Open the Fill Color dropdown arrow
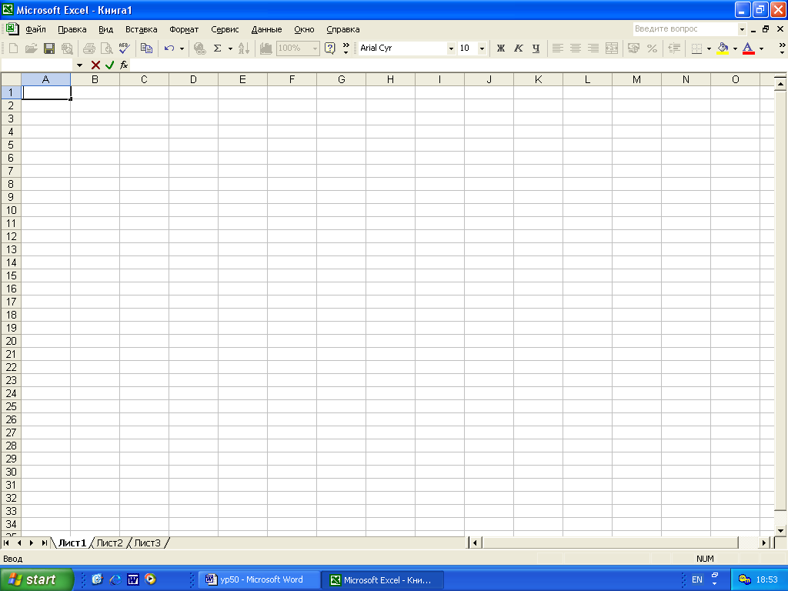788x591 pixels. (x=735, y=48)
